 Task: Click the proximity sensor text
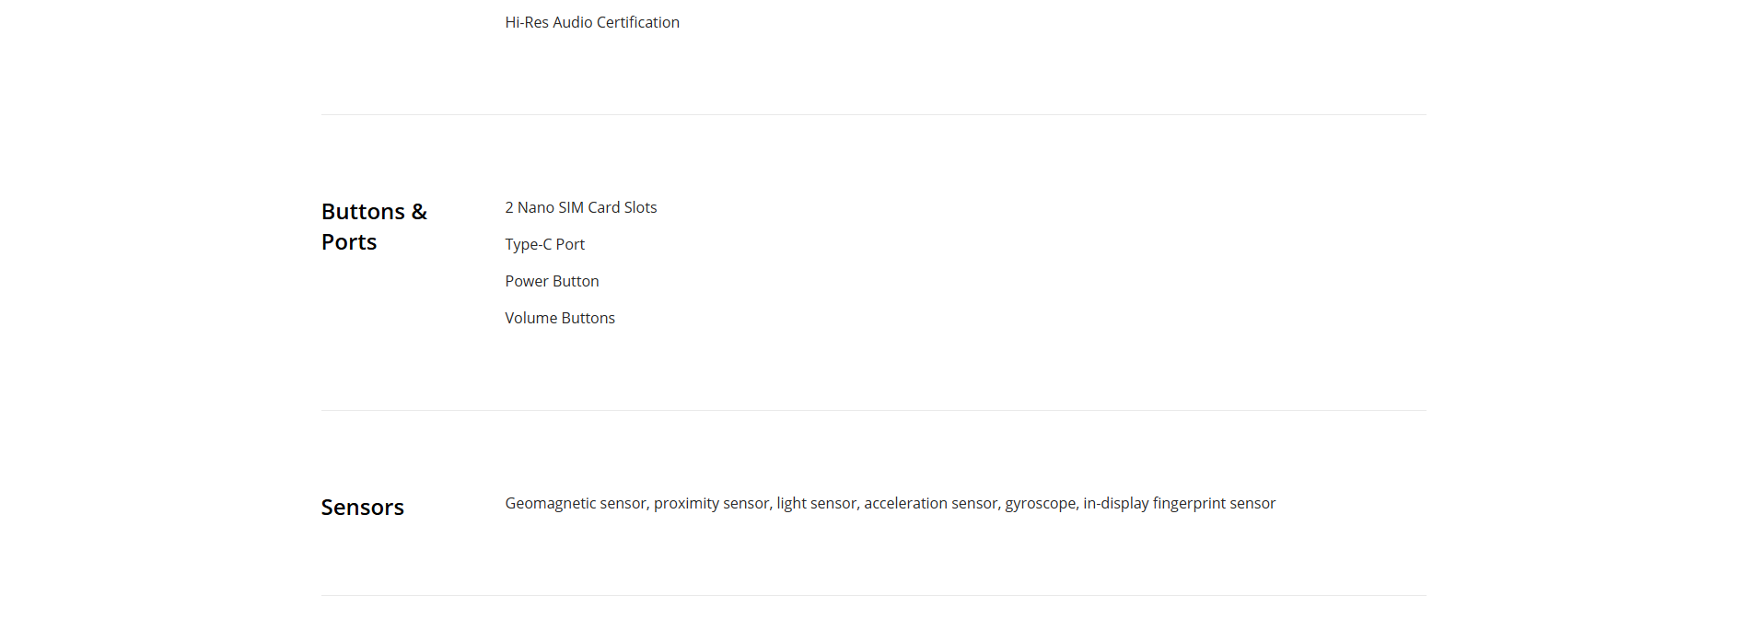pos(711,503)
